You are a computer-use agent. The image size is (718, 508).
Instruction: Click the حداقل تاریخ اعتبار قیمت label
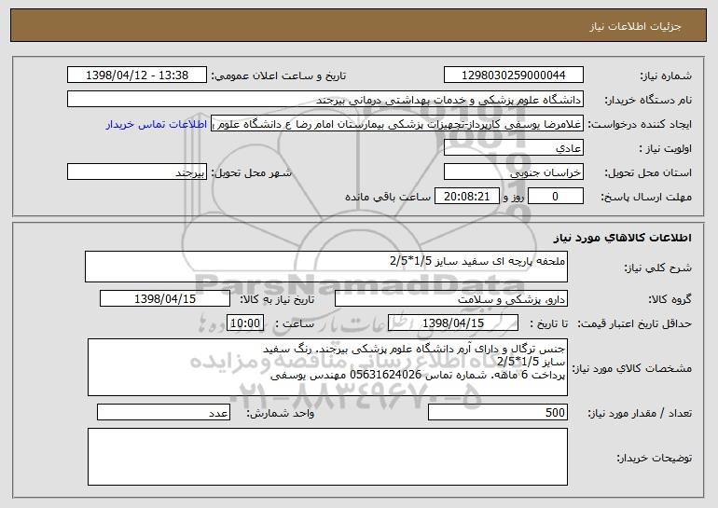pos(635,323)
